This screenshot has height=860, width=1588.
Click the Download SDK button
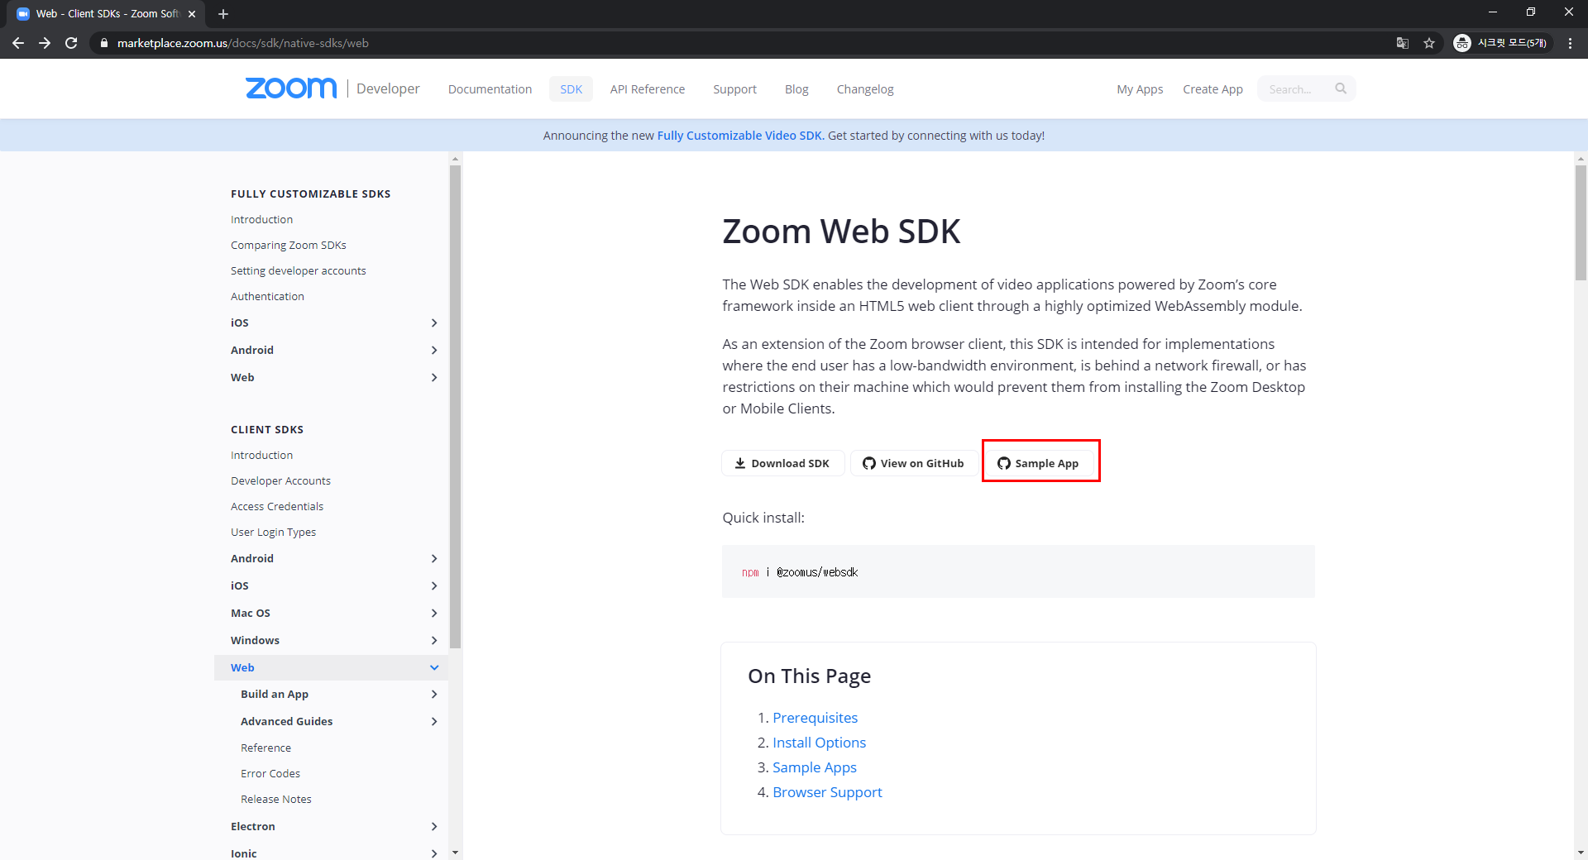coord(782,463)
